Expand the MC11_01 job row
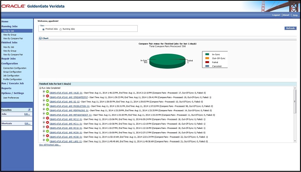 (x=44, y=122)
